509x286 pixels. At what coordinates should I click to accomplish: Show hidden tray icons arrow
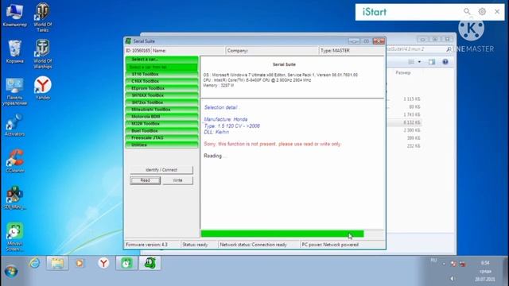[x=444, y=264]
